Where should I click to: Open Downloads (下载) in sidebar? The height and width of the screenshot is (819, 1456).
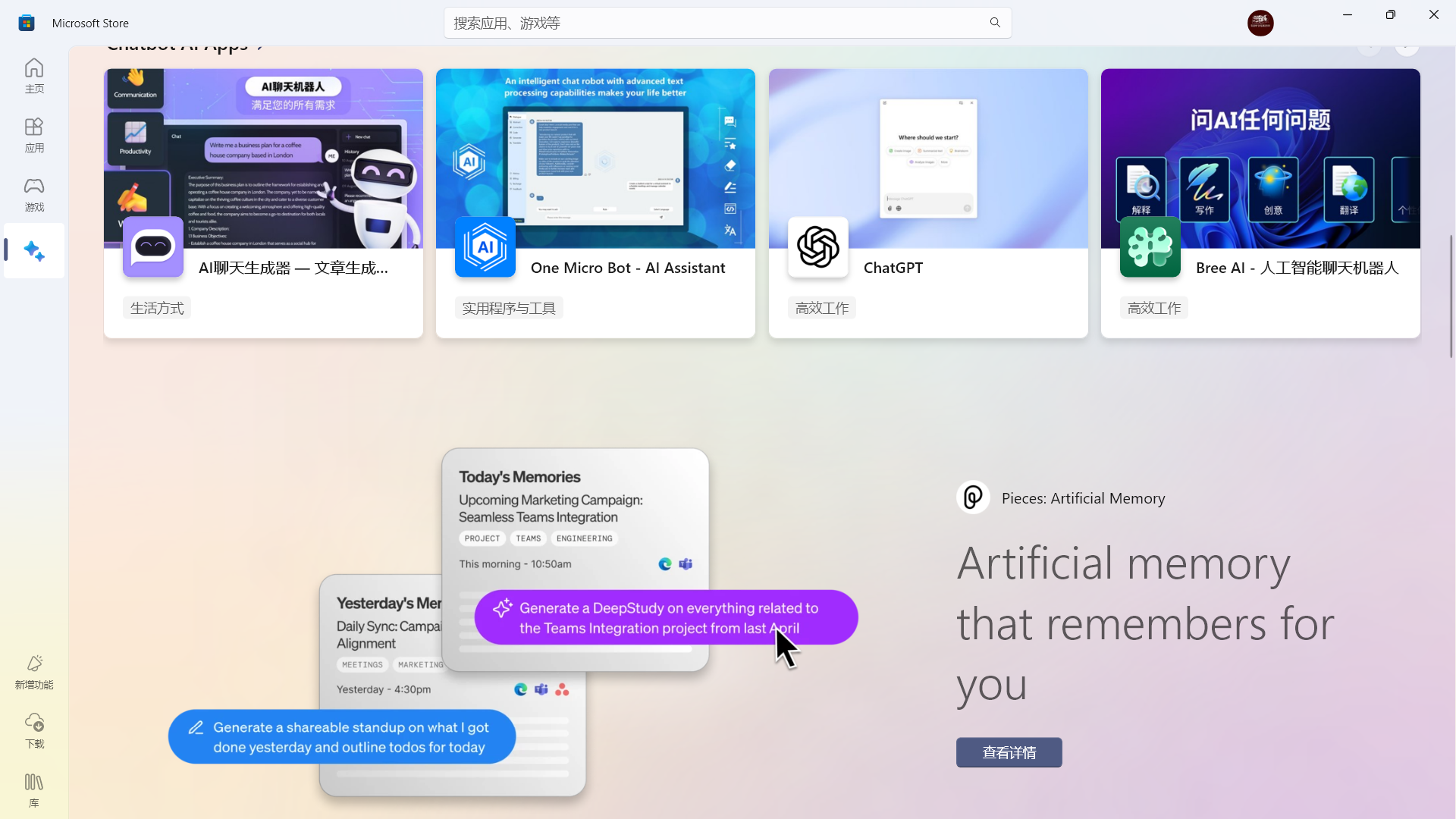[x=34, y=731]
